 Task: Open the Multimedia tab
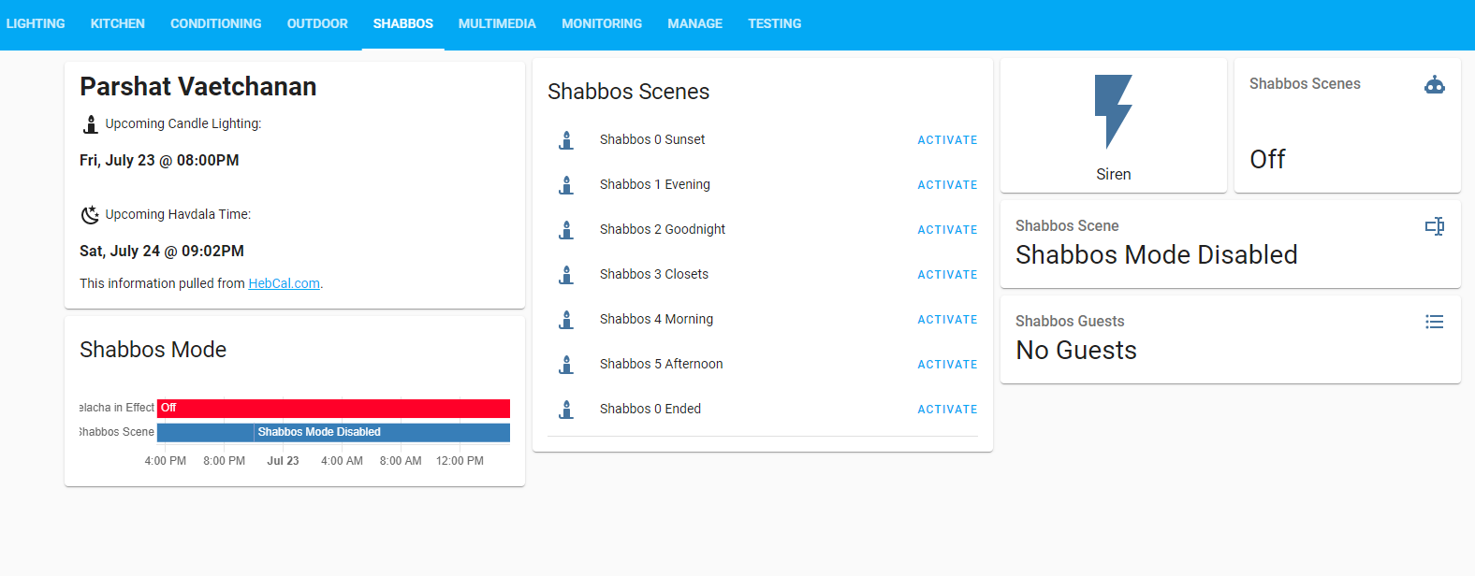point(497,23)
